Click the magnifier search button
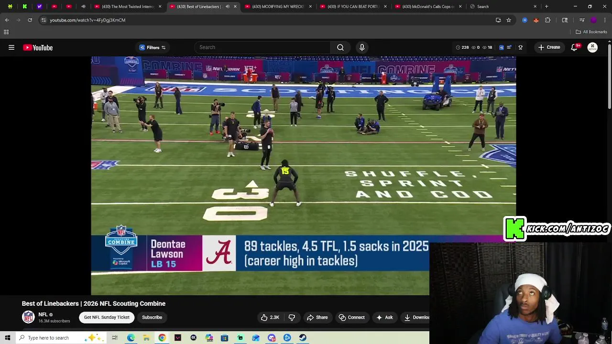Screen dimensions: 612x344 340,47
